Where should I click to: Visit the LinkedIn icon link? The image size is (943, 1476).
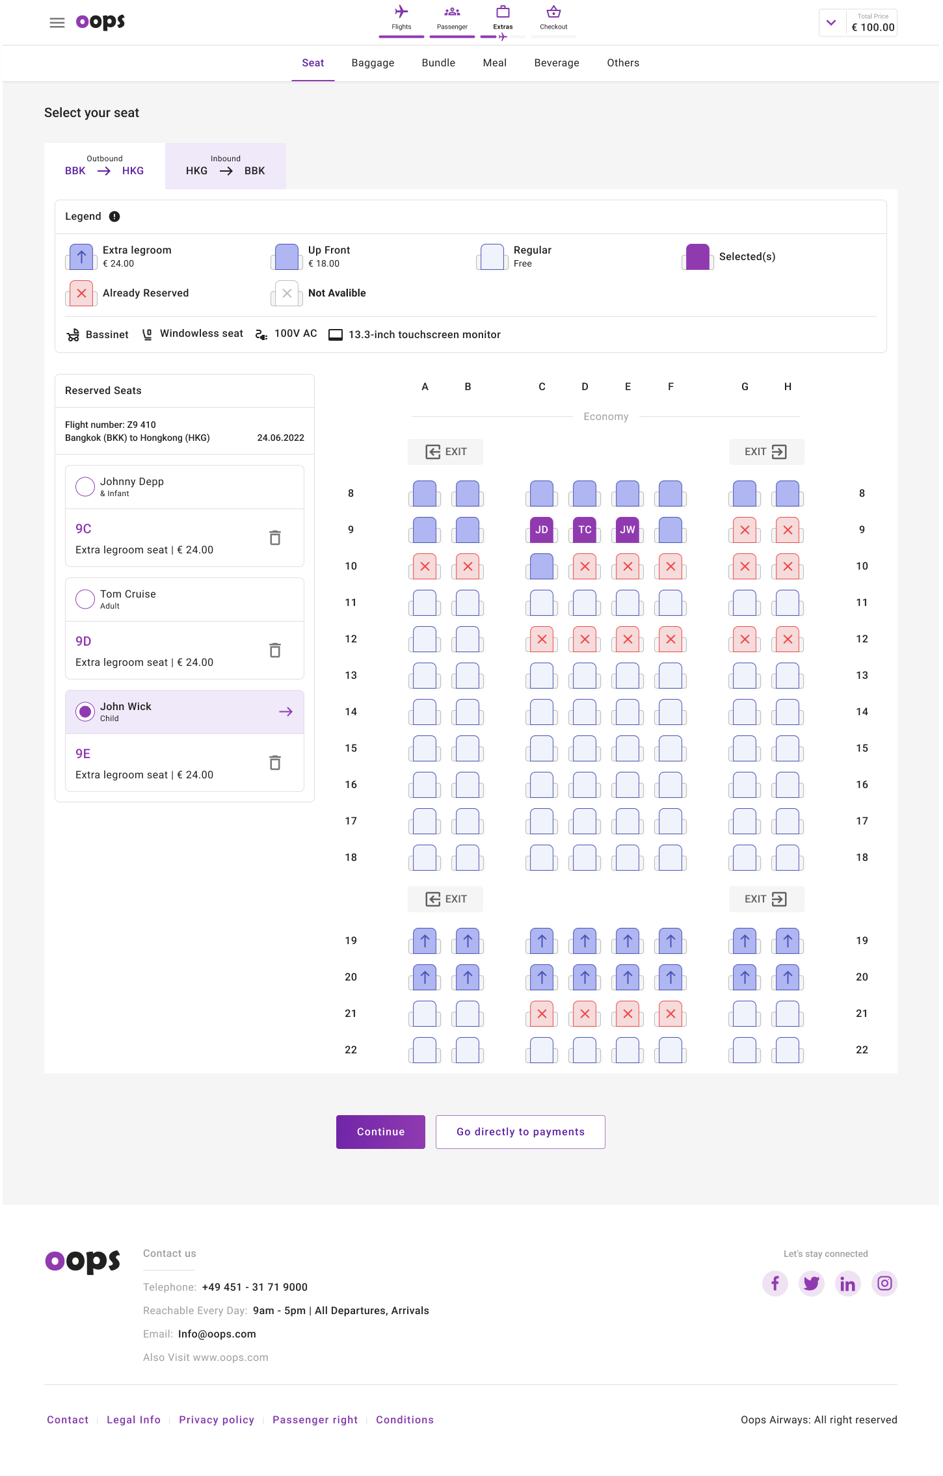847,1284
